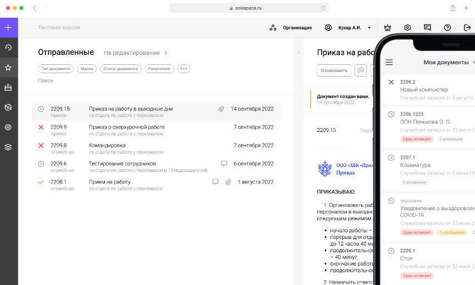
Task: Collapse the document list panel arrow
Action: coord(299,53)
